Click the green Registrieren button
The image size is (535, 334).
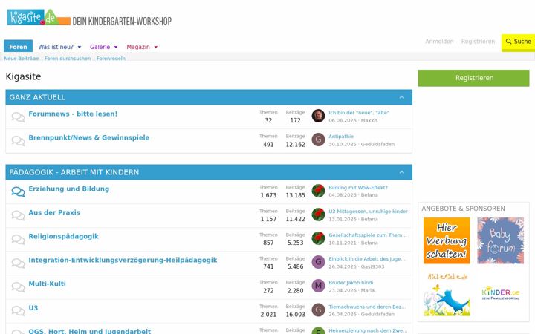[x=473, y=78]
